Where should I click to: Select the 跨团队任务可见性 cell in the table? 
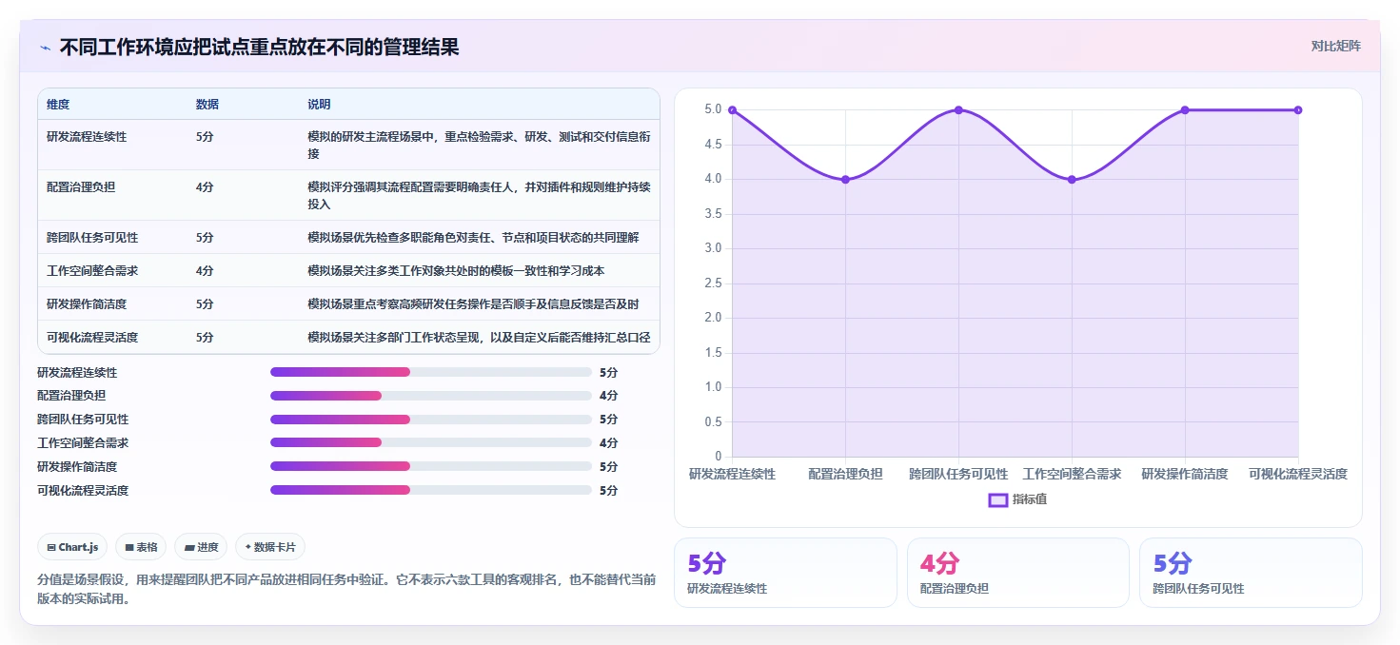[92, 238]
